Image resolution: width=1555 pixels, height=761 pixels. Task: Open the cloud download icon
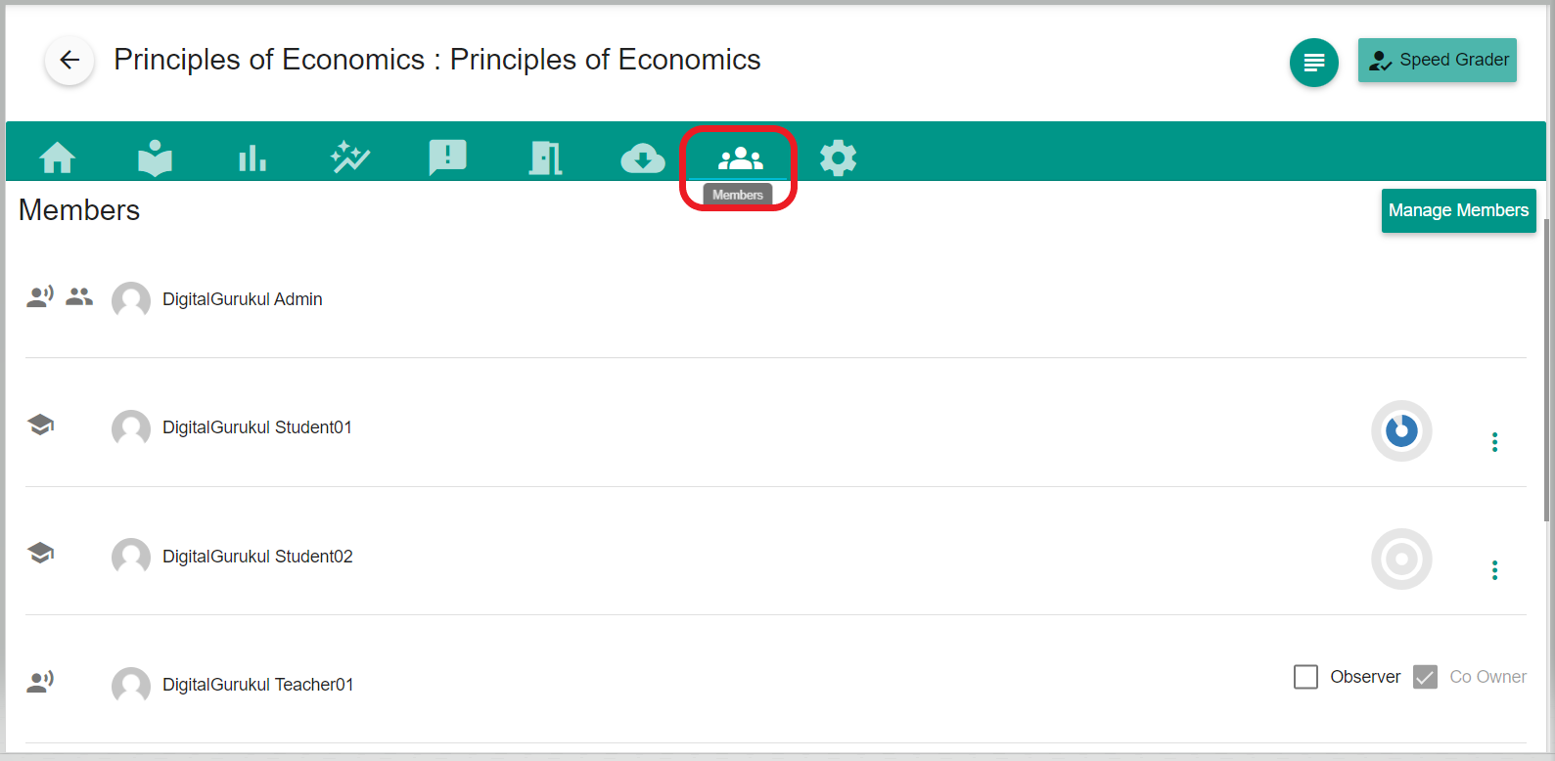[x=643, y=157]
